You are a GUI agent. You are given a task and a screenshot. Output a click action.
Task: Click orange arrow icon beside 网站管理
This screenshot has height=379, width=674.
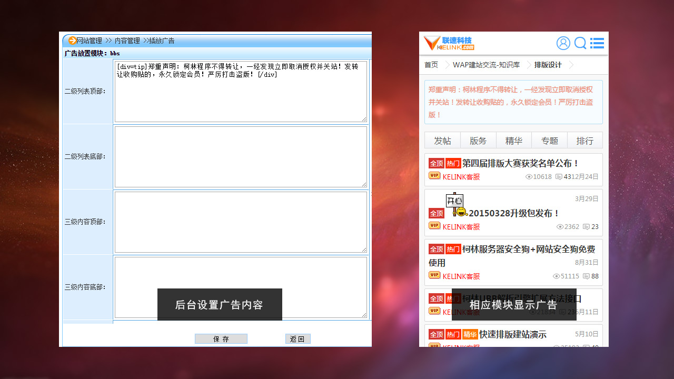coord(72,41)
